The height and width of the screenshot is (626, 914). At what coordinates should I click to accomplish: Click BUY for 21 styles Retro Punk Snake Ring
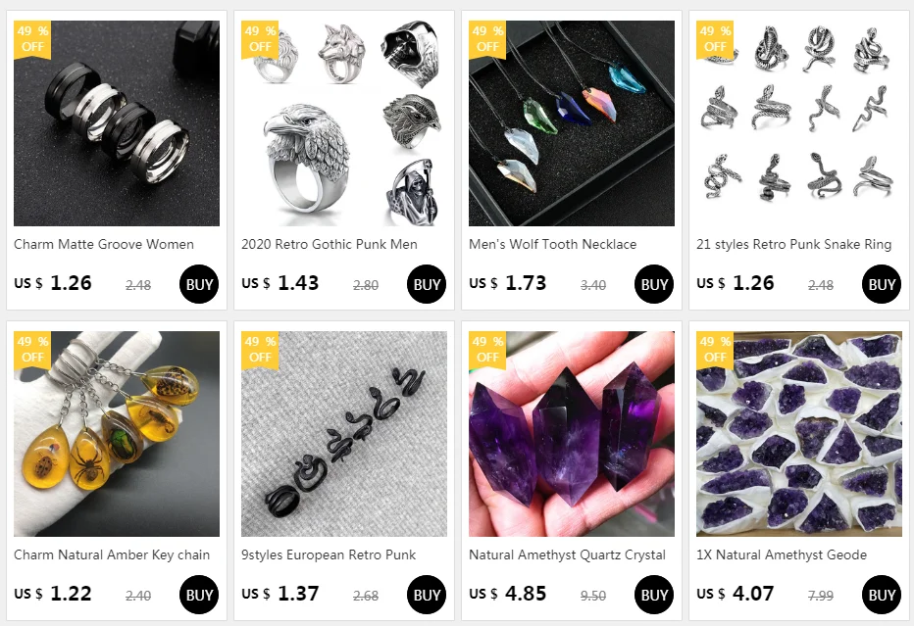point(882,284)
